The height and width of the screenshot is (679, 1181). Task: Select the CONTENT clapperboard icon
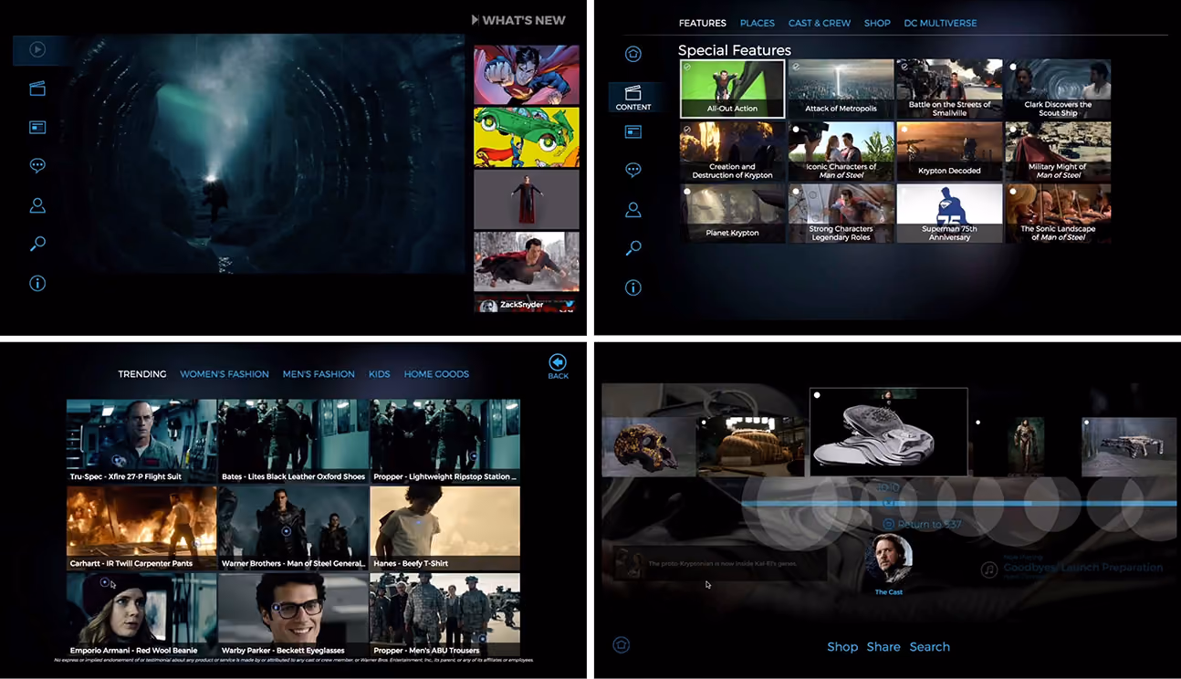click(x=633, y=97)
